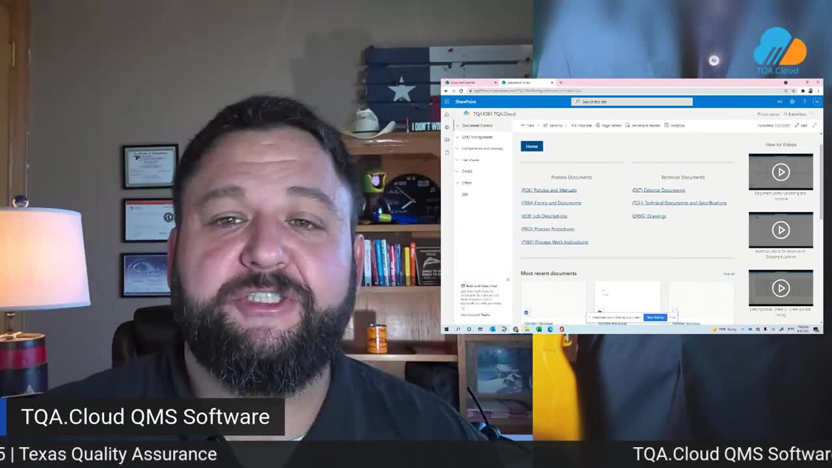Click the Home button on the page

click(x=532, y=146)
